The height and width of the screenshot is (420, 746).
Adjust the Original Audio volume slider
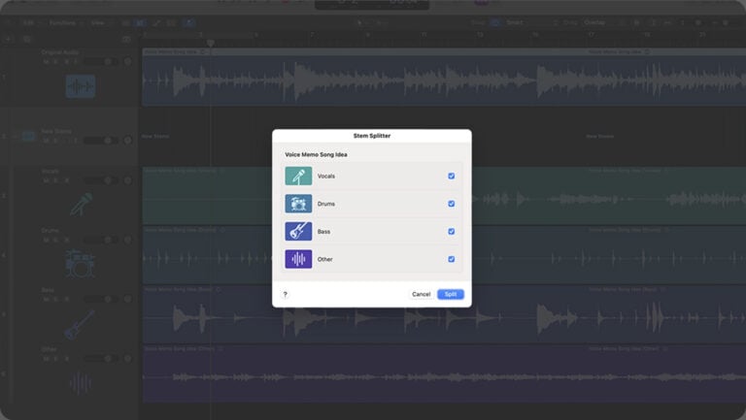100,62
